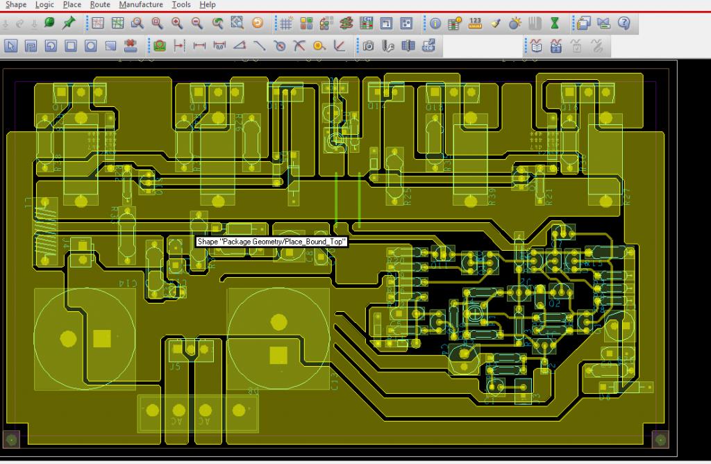This screenshot has height=464, width=711.
Task: Select the arrow pointer tool
Action: point(11,46)
